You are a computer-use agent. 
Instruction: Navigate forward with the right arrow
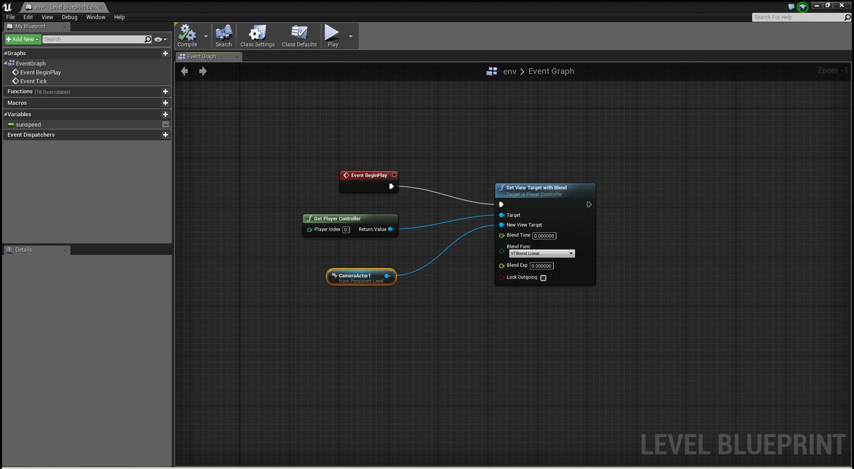203,71
